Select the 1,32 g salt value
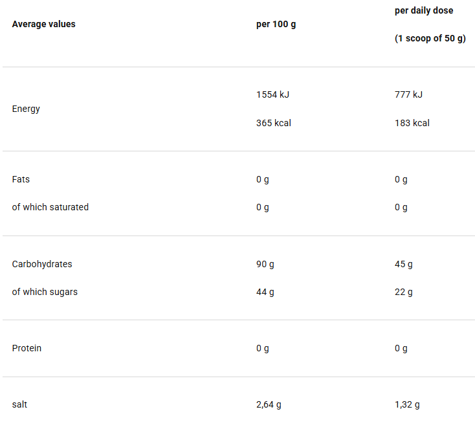 (407, 405)
